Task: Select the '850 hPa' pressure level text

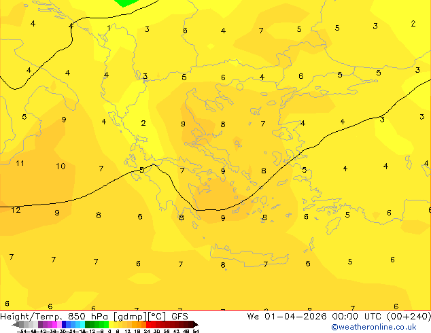Action: (88, 317)
